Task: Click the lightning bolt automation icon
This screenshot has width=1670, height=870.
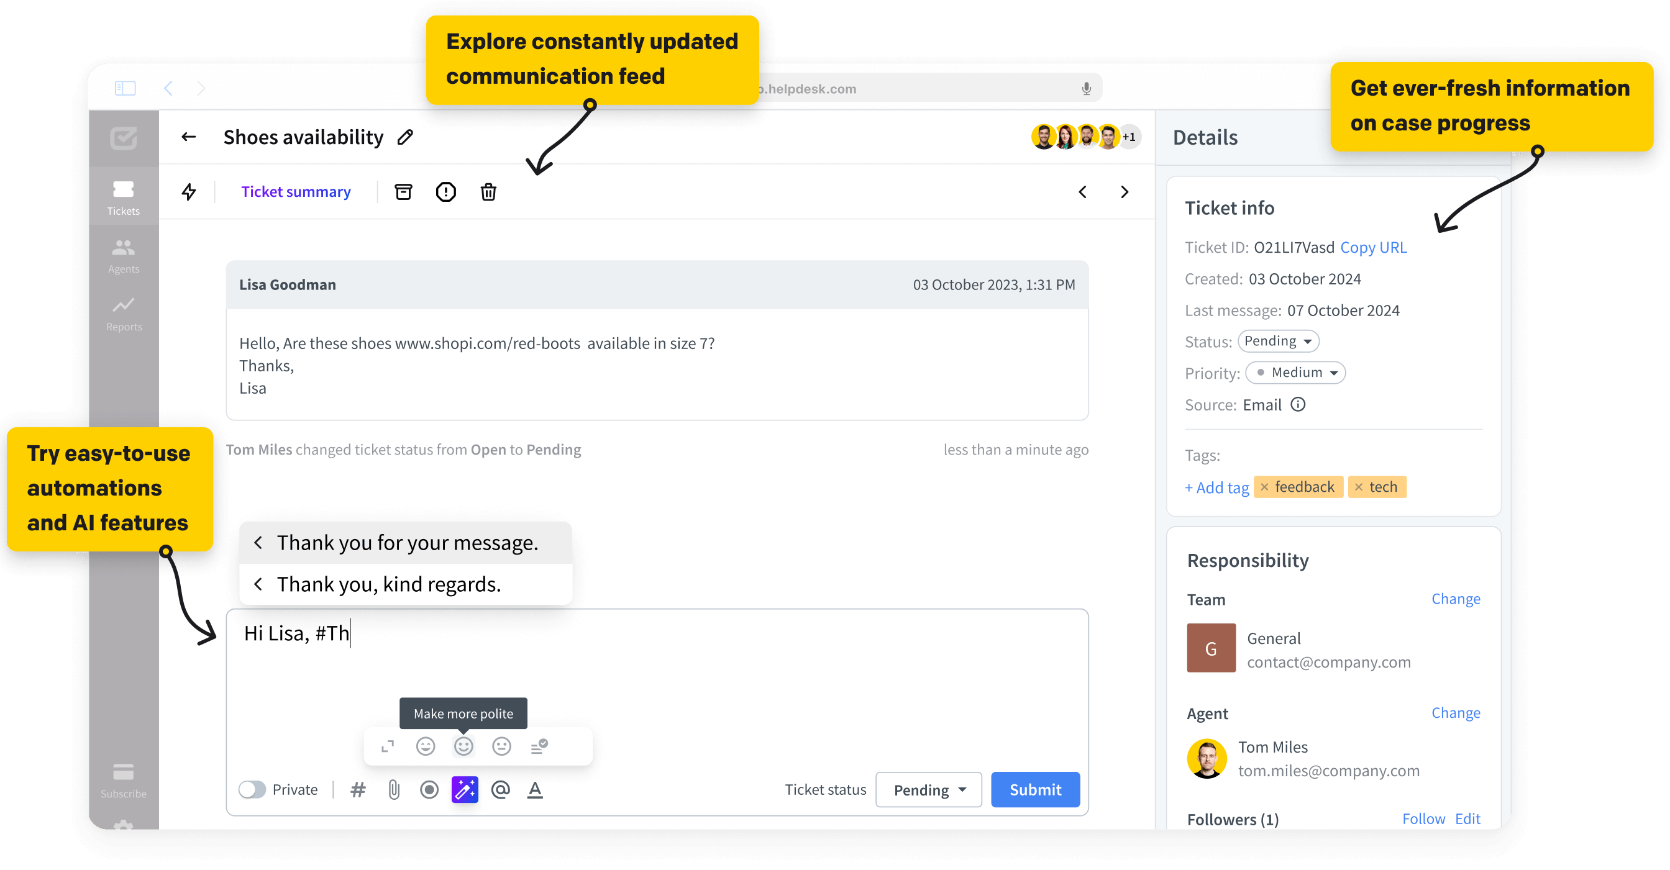Action: tap(189, 192)
